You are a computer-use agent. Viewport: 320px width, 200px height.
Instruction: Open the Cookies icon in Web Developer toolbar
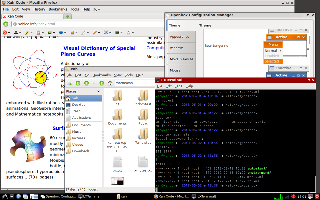point(16,32)
